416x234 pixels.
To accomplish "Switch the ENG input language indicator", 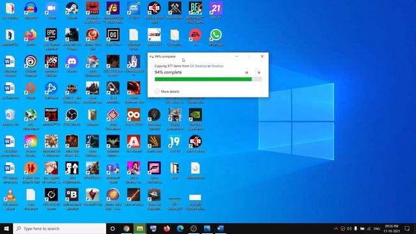I will click(377, 228).
